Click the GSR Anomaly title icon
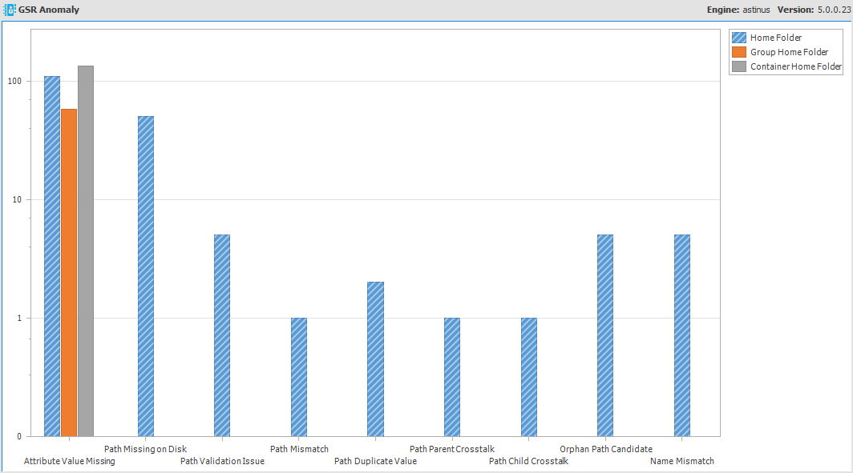 pyautogui.click(x=10, y=10)
